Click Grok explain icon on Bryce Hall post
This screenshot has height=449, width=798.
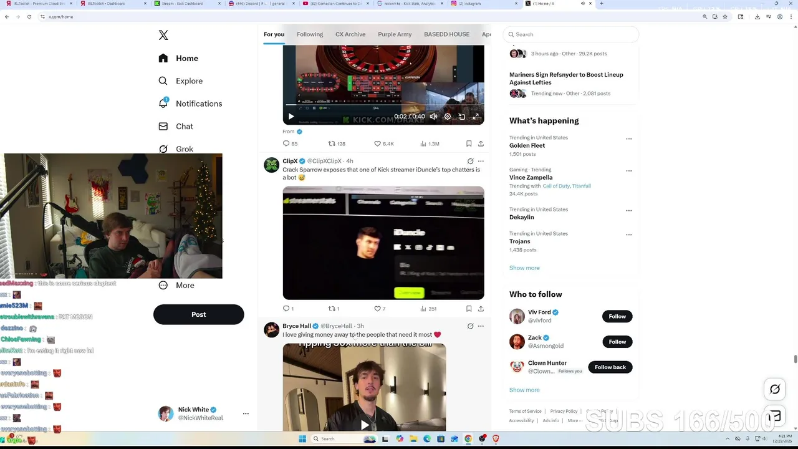[470, 326]
